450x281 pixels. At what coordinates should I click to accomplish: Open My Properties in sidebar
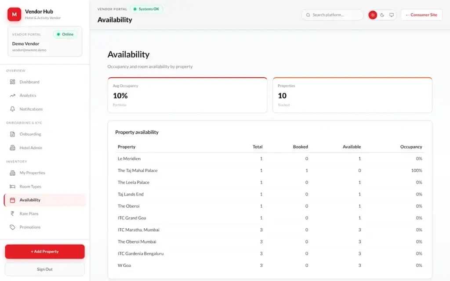(45, 173)
